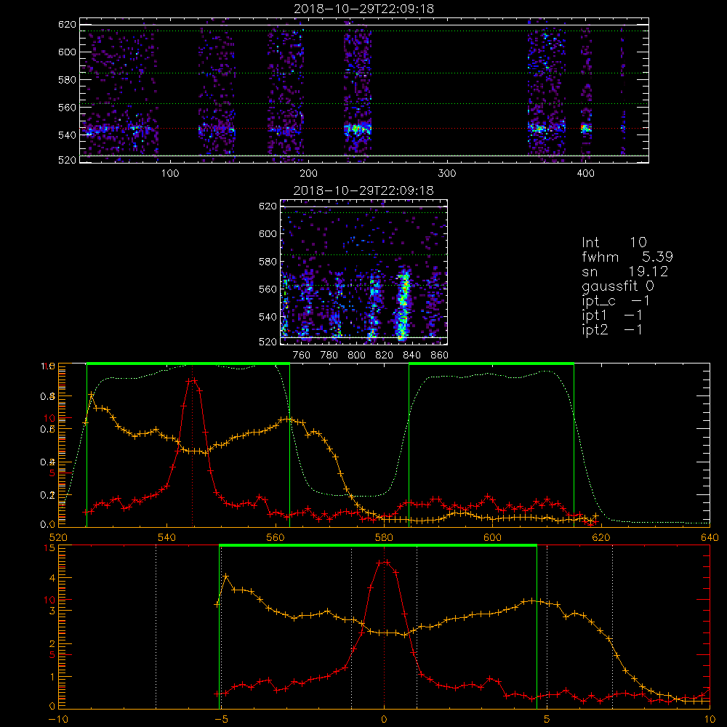
Task: Click the 0.8 y-axis label on profile plot
Action: click(x=48, y=396)
